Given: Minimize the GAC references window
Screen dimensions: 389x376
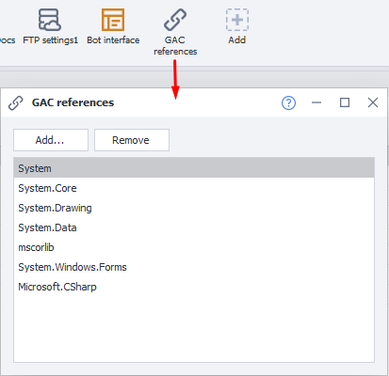Looking at the screenshot, I should click(316, 102).
